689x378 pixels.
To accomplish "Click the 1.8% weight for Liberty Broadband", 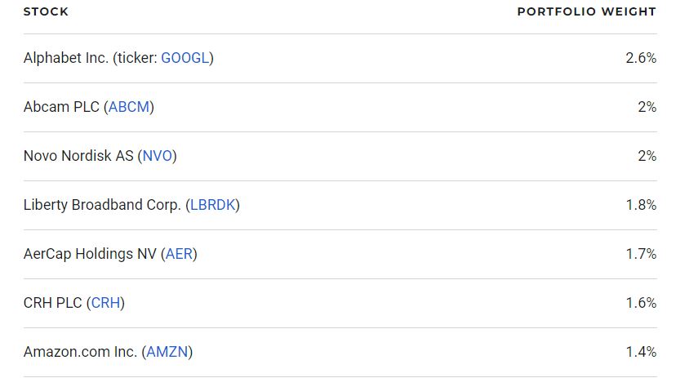I will click(641, 205).
